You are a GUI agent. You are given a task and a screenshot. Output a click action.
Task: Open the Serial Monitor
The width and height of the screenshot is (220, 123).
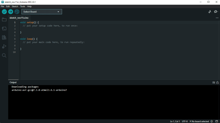216,12
